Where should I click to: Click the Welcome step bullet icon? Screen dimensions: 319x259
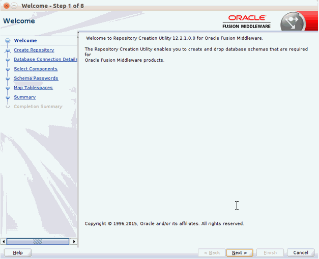8,41
